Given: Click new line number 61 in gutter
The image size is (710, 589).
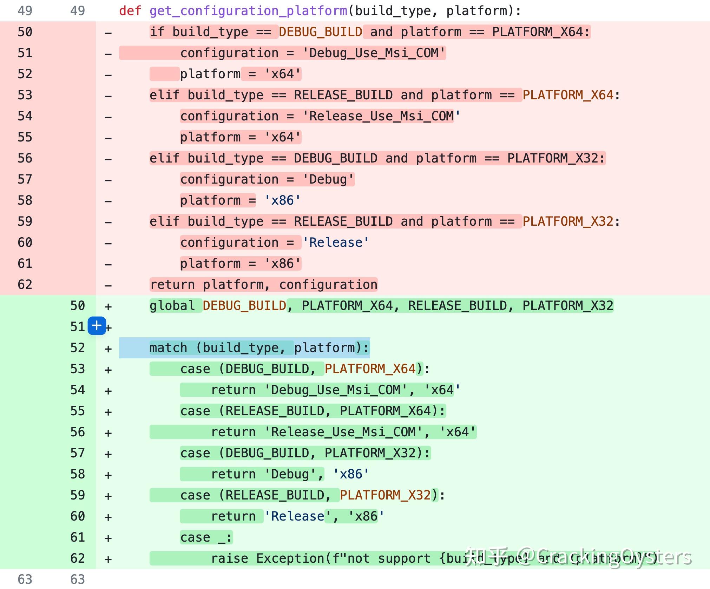Looking at the screenshot, I should click(78, 537).
